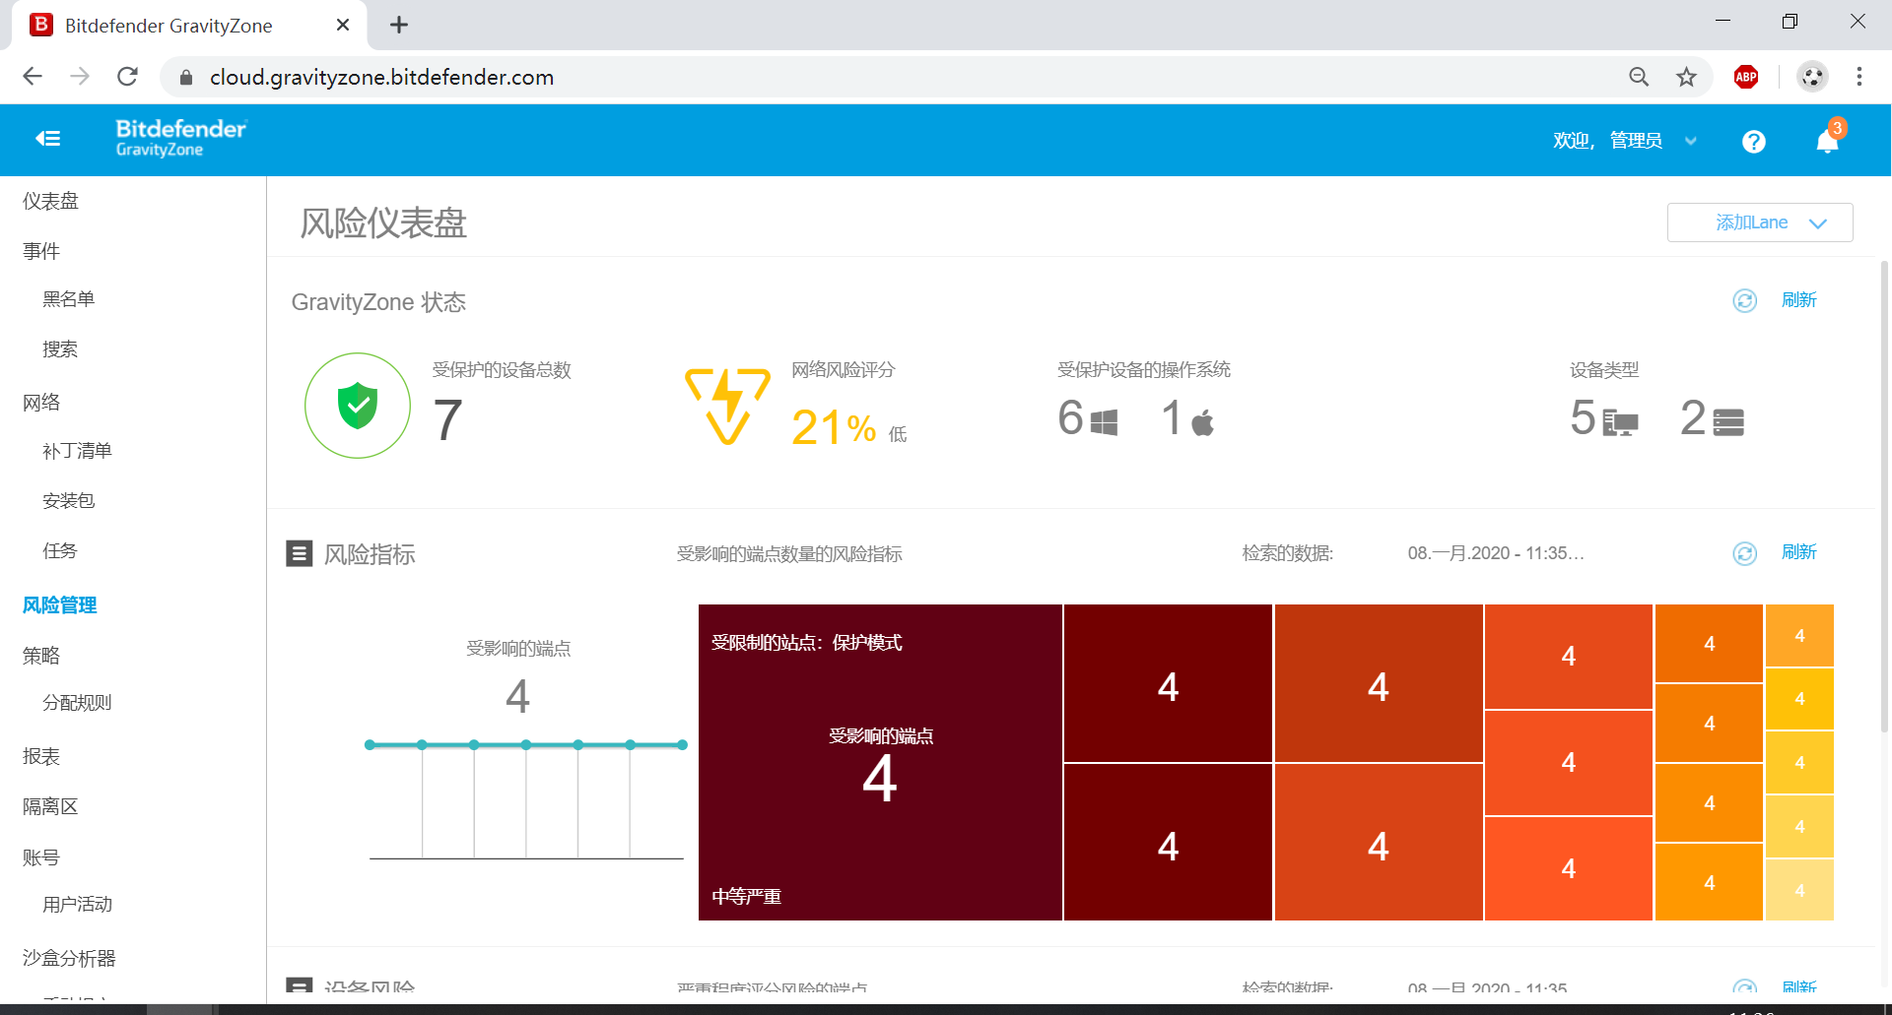Open 隔离区 from the sidebar
The width and height of the screenshot is (1892, 1015).
[50, 806]
